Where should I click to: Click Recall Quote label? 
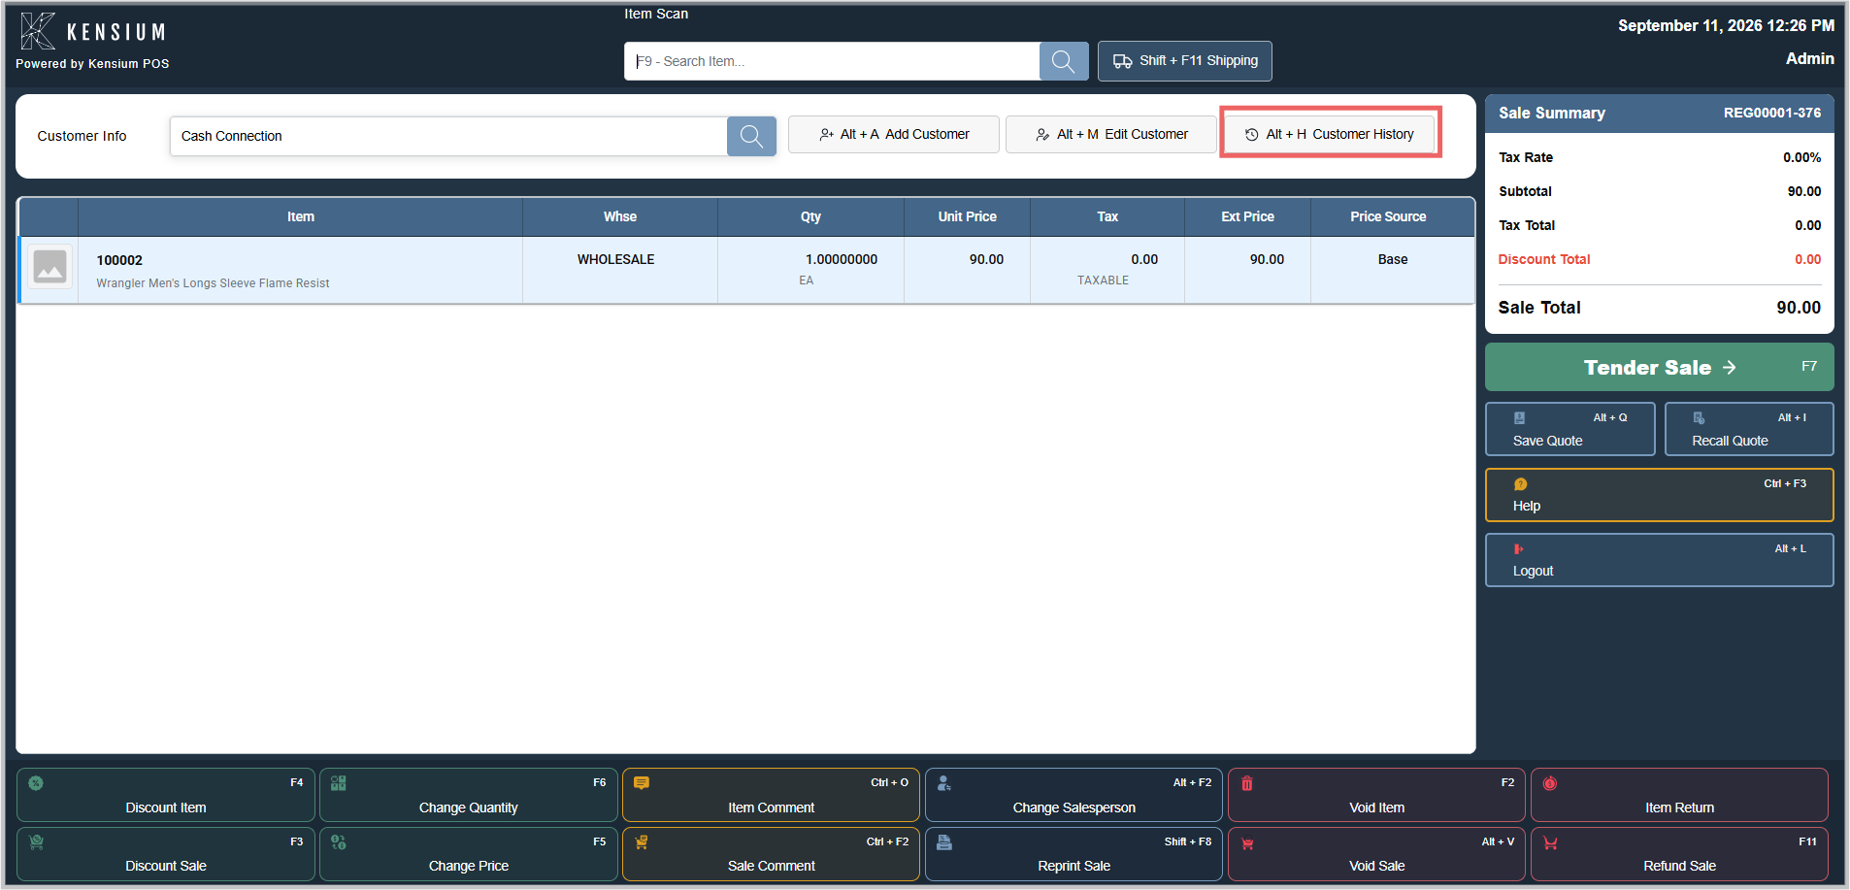(1730, 441)
